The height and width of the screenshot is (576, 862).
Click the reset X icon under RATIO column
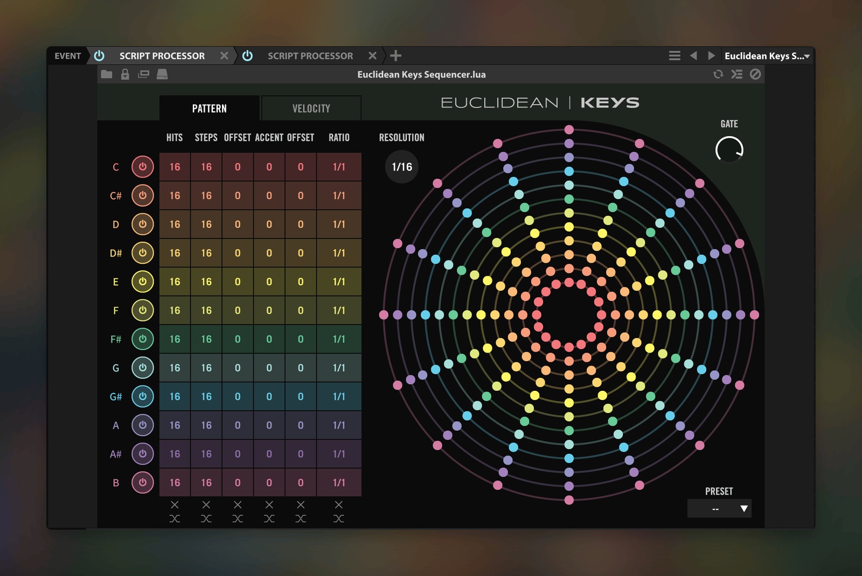[338, 504]
